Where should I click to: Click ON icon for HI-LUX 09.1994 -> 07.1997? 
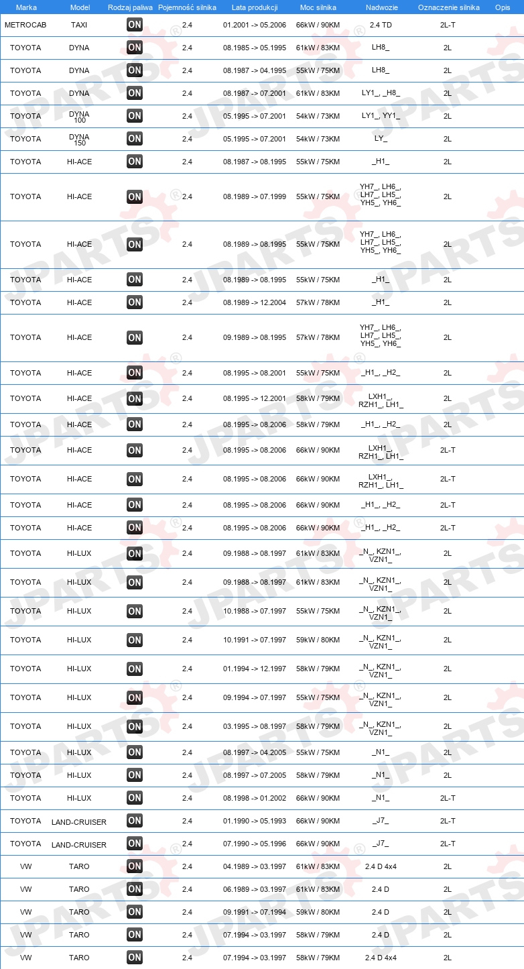click(135, 697)
